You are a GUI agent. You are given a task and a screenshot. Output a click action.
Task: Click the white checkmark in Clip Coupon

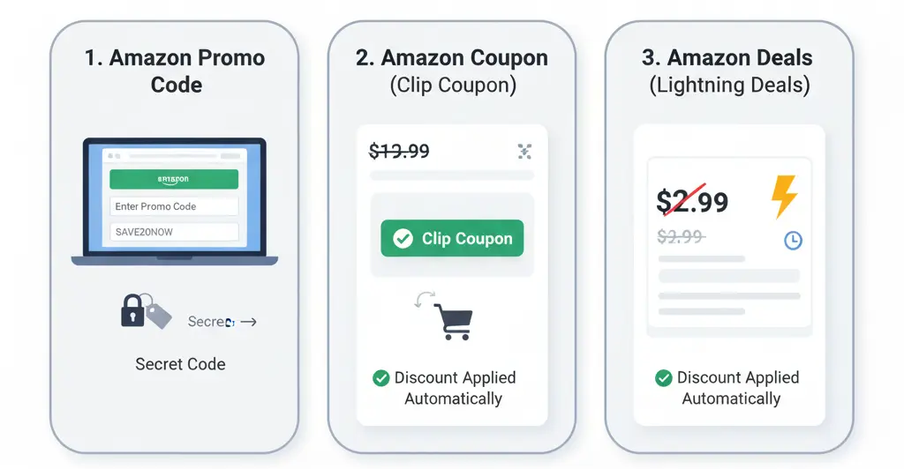coord(403,239)
